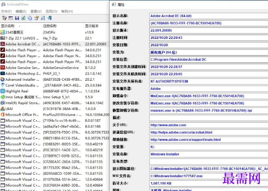Click the refresh list toolbar icon
The image size is (268, 191).
point(24,18)
